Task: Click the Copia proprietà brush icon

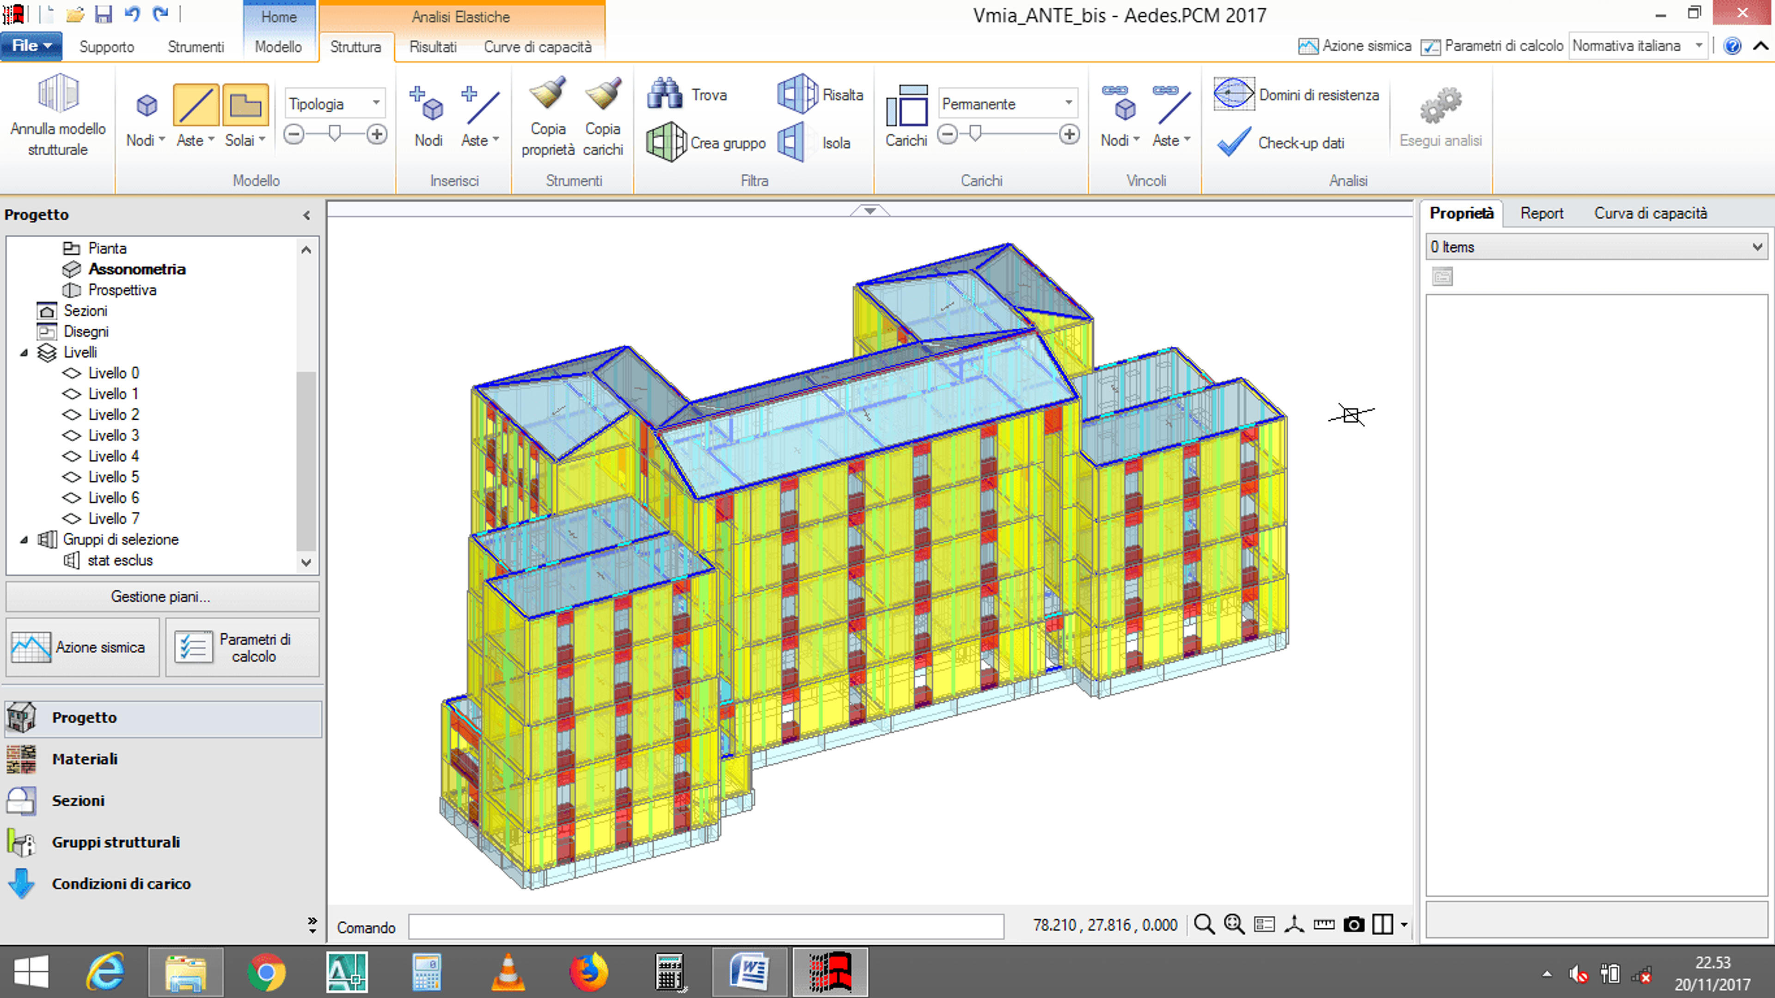Action: pyautogui.click(x=548, y=94)
